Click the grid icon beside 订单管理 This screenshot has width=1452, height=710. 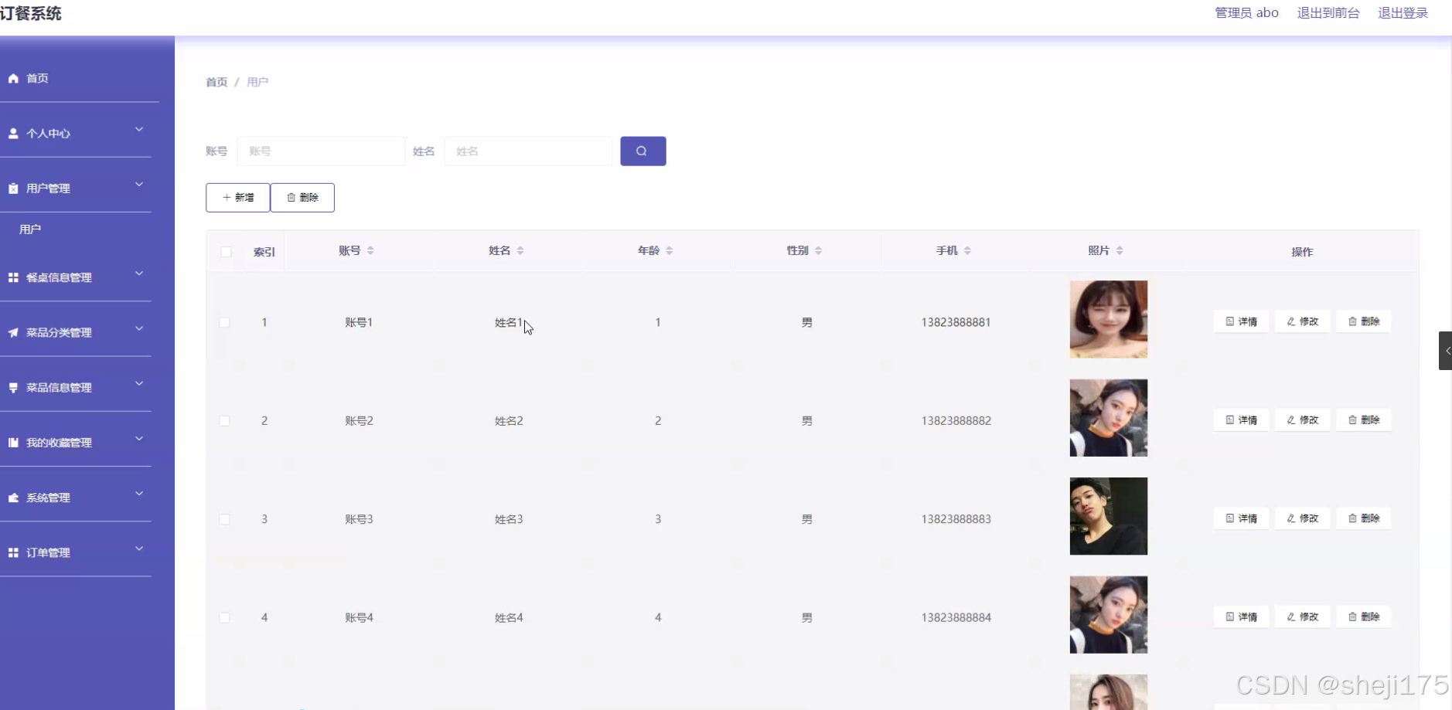coord(13,552)
